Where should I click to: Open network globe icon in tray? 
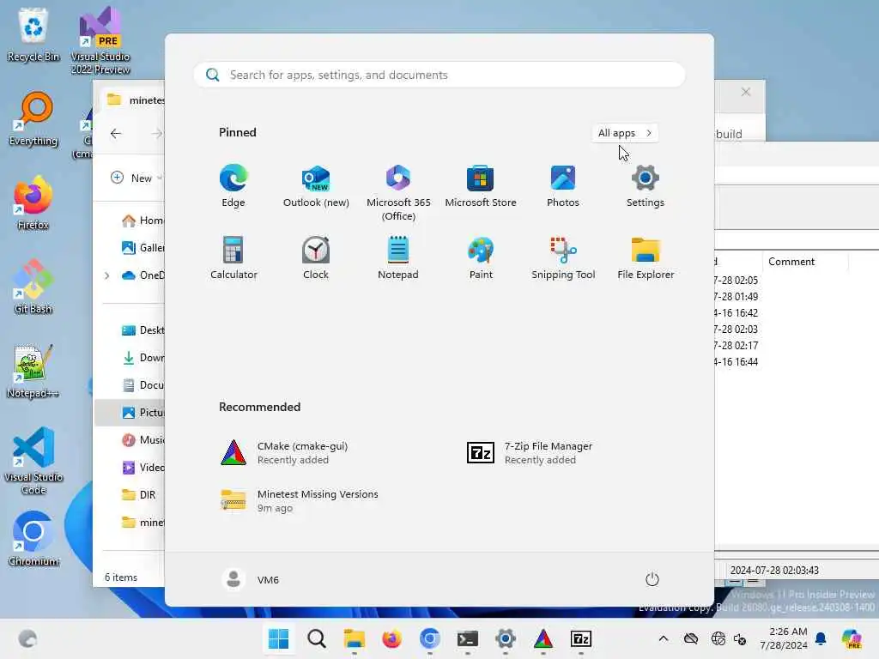[718, 638]
